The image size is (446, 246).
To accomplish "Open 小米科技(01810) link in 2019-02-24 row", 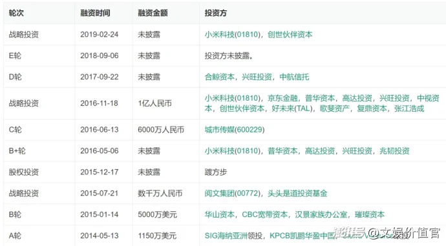I will click(x=233, y=34).
